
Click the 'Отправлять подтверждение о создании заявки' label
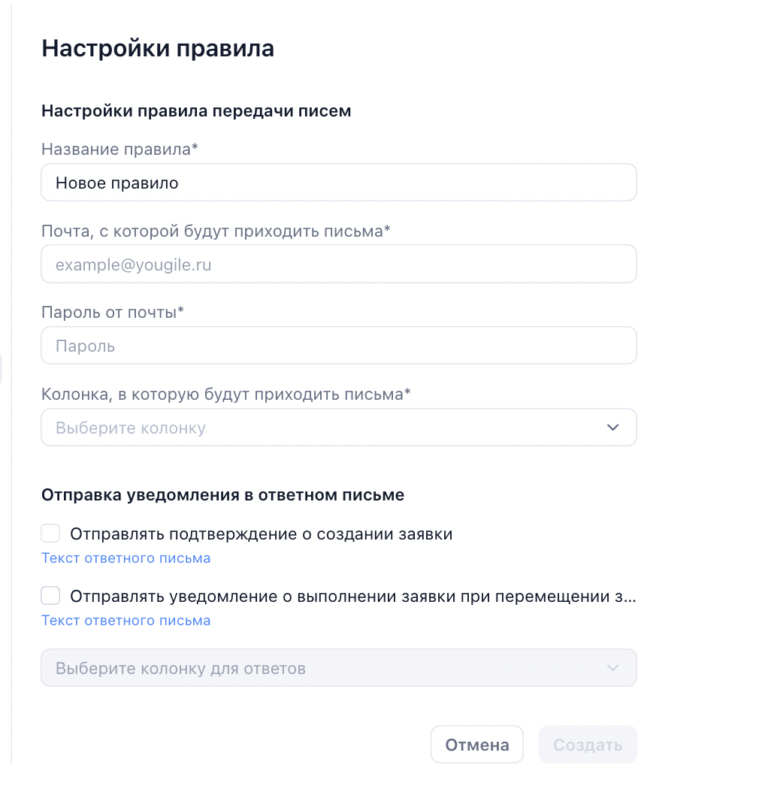tap(261, 534)
